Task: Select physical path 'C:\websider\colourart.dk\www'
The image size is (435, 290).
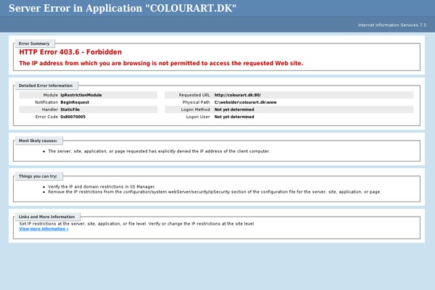Action: click(x=246, y=102)
